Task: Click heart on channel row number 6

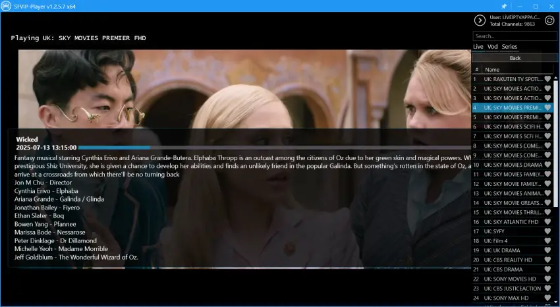Action: (x=547, y=126)
